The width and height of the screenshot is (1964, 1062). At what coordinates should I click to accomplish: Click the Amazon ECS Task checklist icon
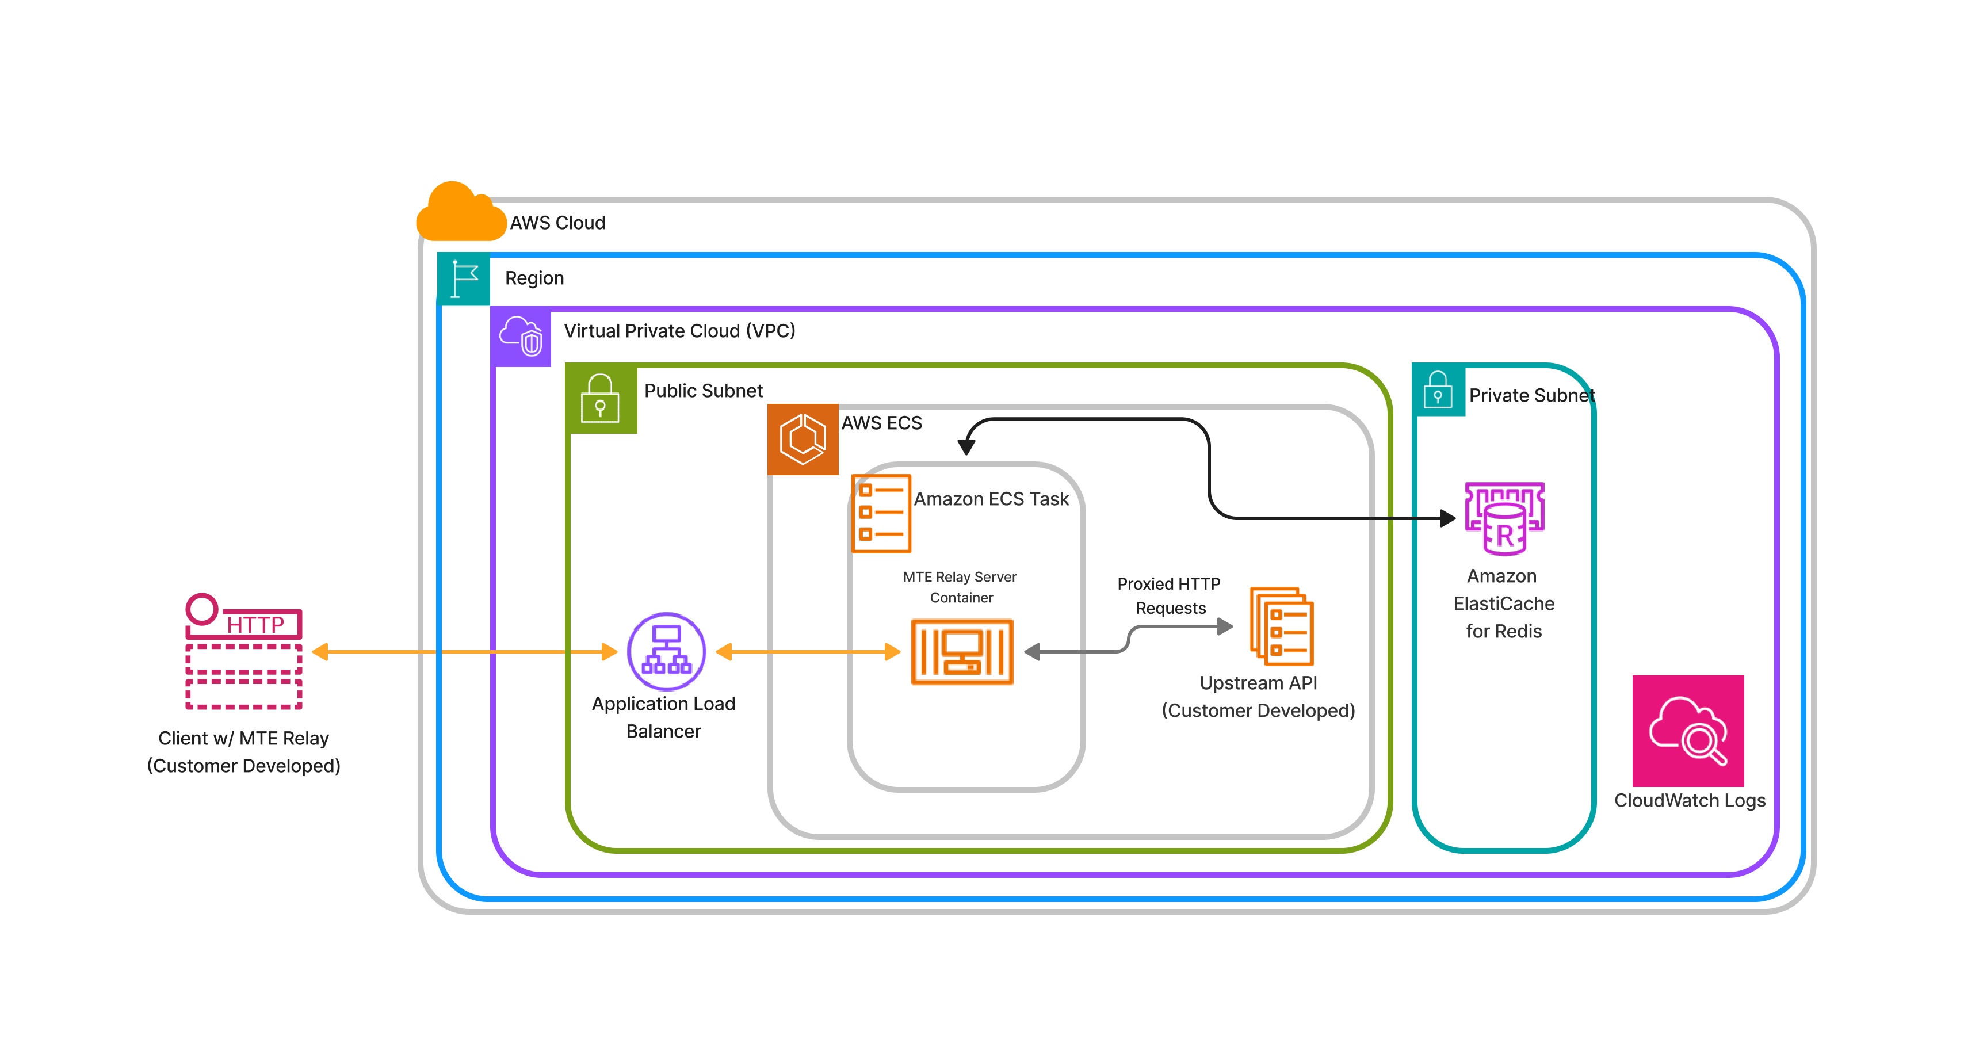coord(881,513)
